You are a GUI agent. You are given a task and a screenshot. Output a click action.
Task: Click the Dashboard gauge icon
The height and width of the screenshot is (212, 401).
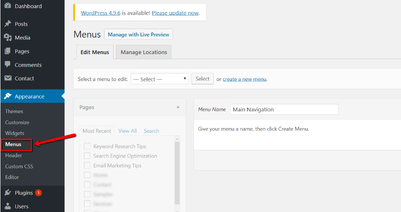click(8, 6)
